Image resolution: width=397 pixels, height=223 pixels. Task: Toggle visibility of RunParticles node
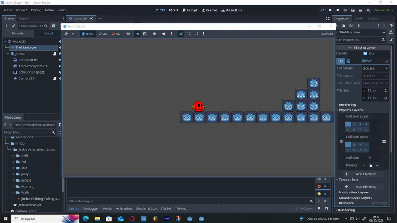[x=60, y=60]
